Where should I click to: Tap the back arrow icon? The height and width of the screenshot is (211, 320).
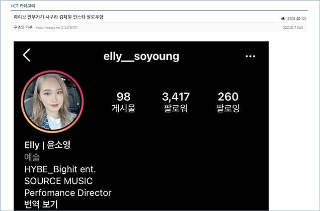pos(27,55)
